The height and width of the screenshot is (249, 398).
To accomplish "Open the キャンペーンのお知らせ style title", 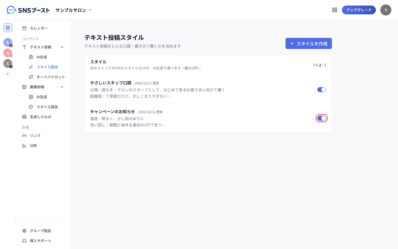I will [112, 111].
